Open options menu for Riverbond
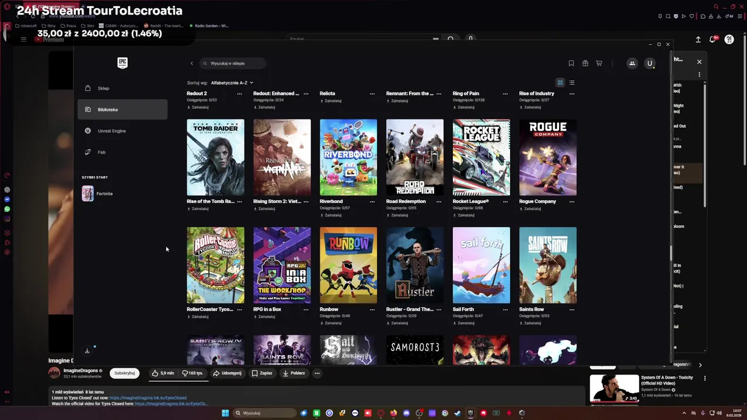This screenshot has width=747, height=420. (372, 201)
